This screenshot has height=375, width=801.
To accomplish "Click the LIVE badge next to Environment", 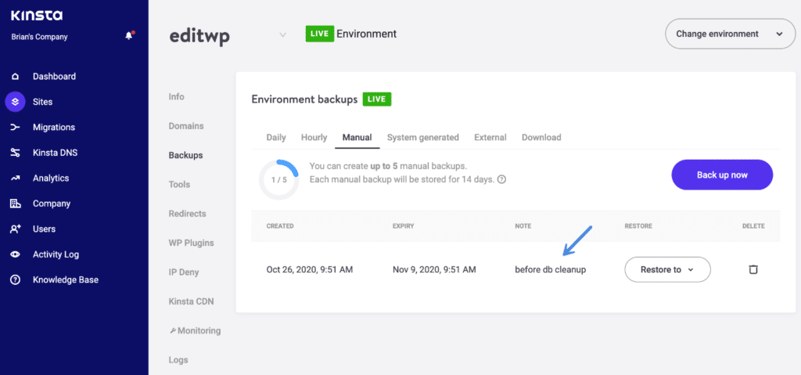I will (x=320, y=34).
